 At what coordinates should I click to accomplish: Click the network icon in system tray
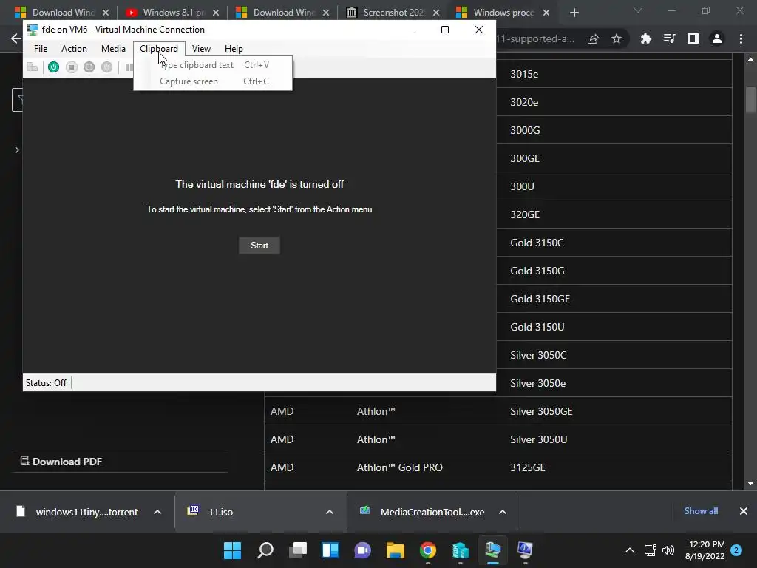651,550
